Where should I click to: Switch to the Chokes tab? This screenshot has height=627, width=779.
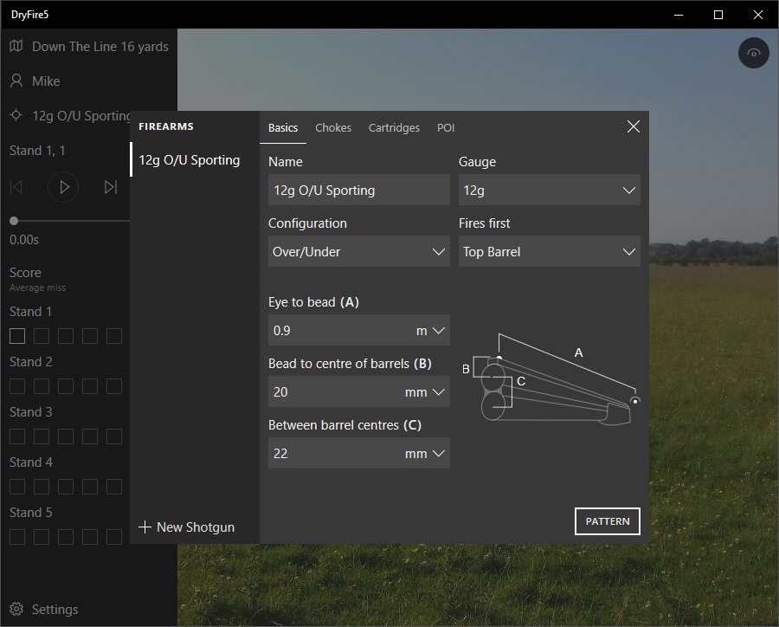point(333,127)
